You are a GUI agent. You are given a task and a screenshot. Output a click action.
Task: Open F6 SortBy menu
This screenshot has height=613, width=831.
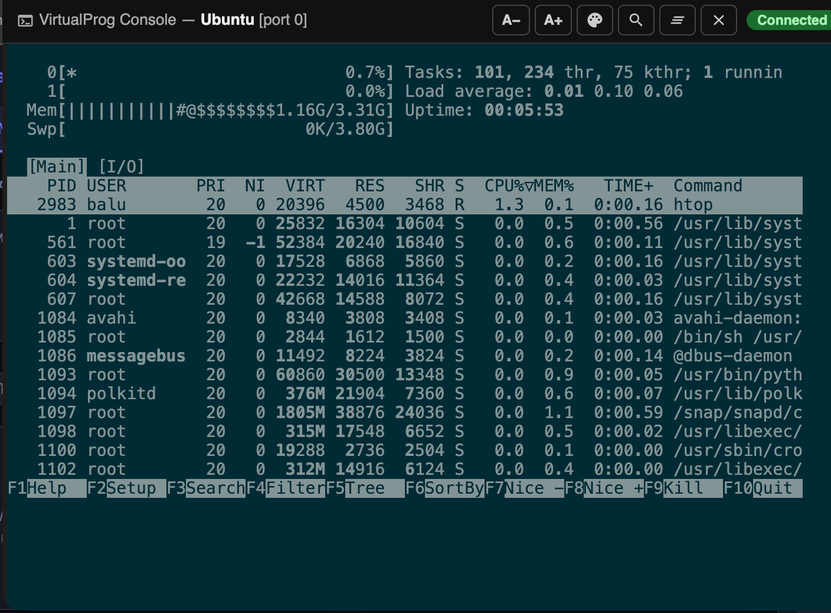pos(445,488)
